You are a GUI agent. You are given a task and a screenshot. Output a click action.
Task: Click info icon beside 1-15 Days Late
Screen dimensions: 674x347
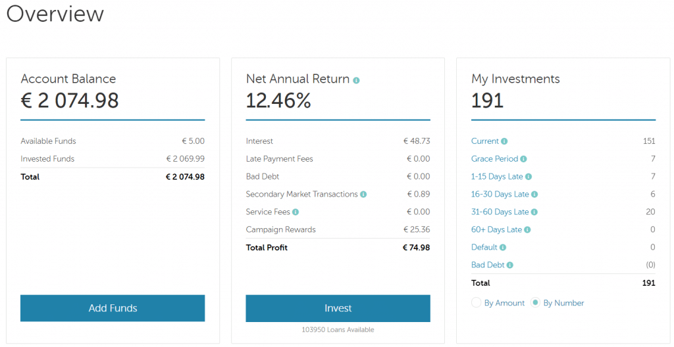pyautogui.click(x=529, y=177)
